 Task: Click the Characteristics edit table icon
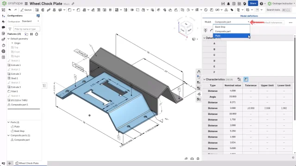[x=239, y=79]
